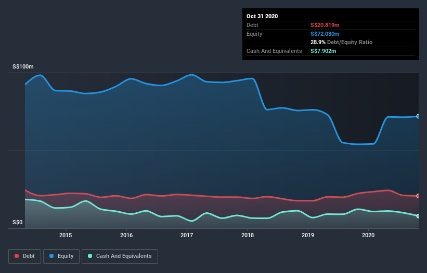Screen dimensions: 427x273
Task: Click the S$7.902m cash value
Action: click(x=324, y=51)
